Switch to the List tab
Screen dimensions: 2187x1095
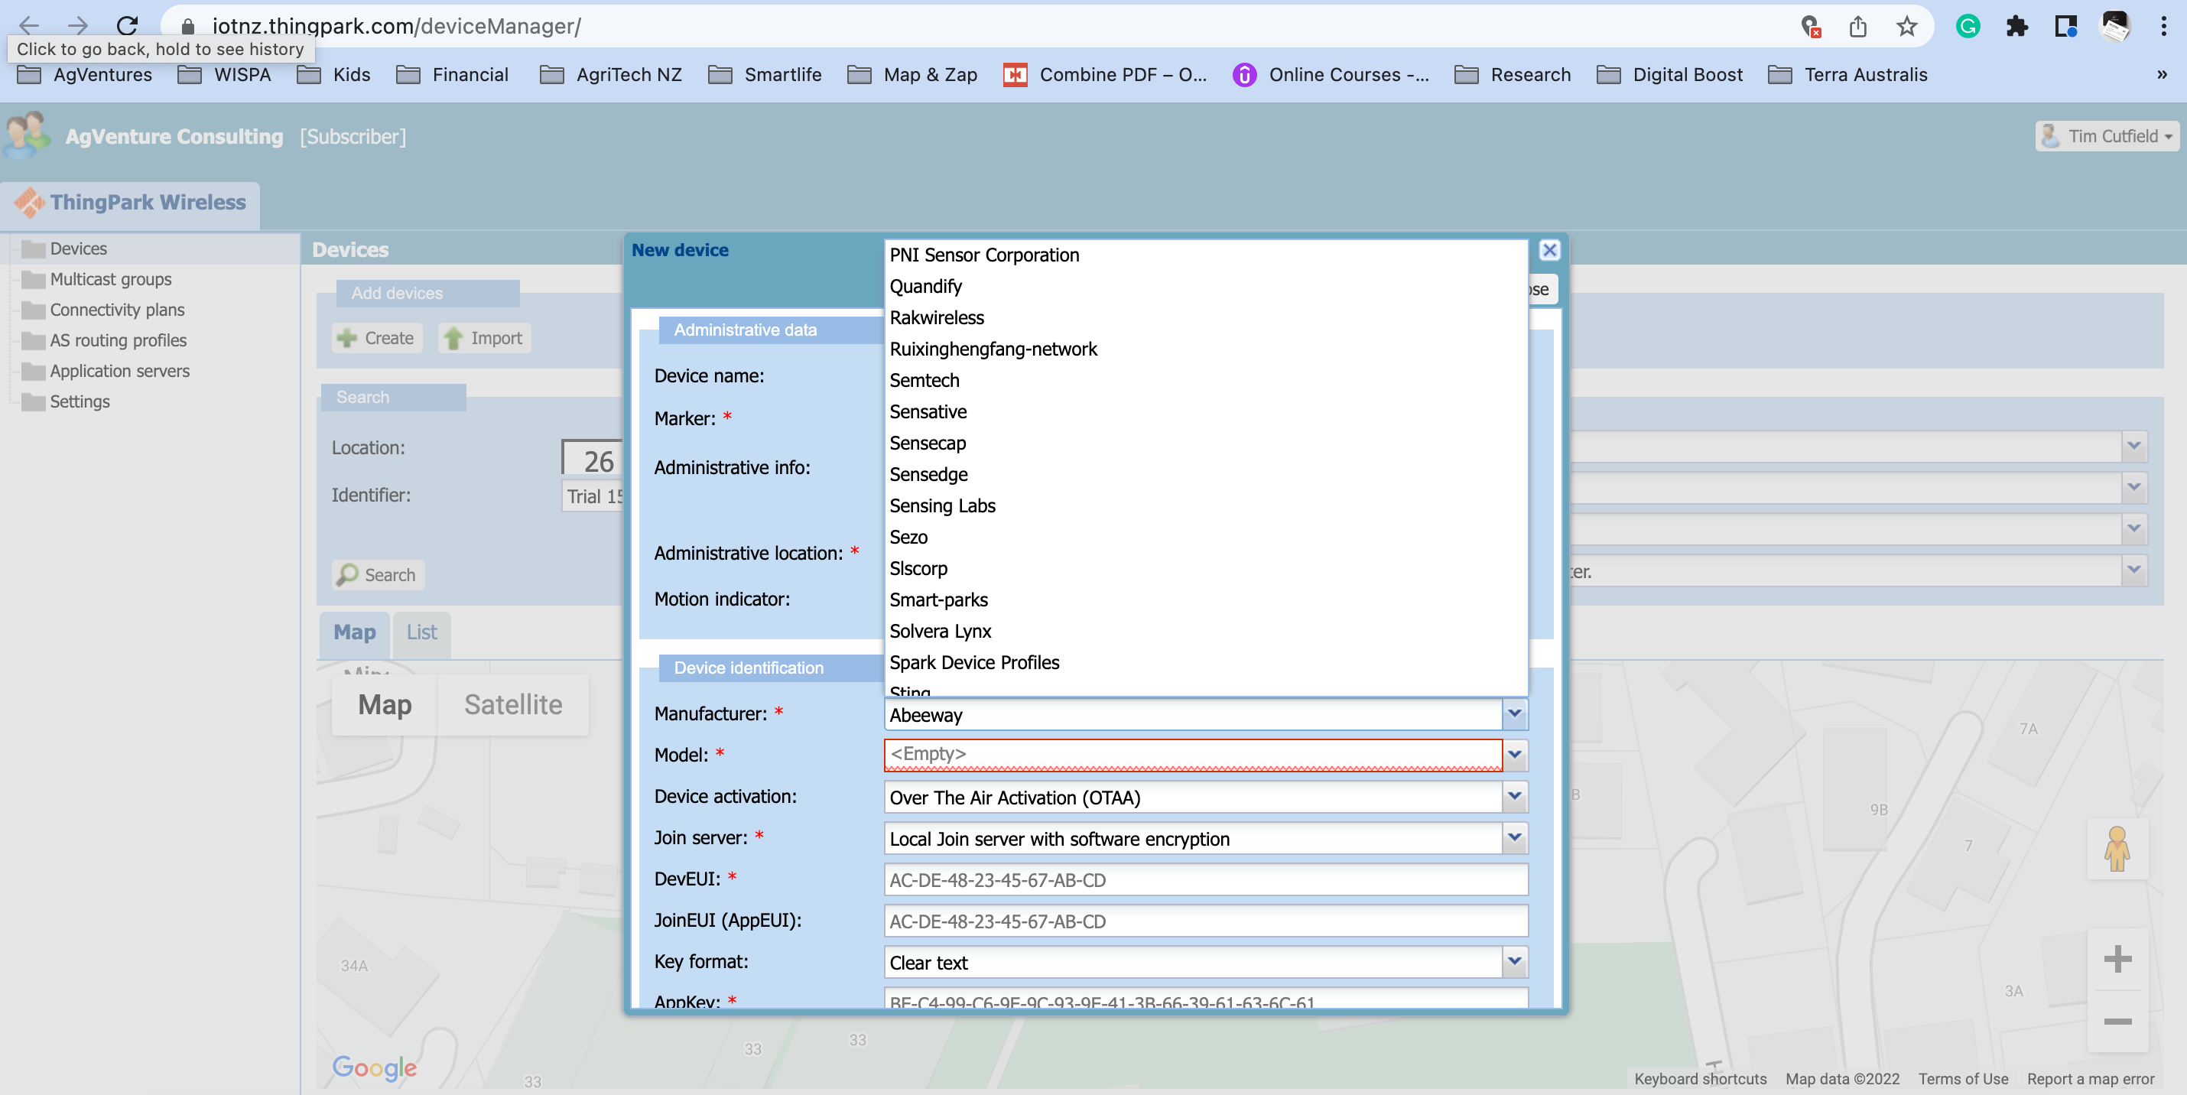coord(421,632)
